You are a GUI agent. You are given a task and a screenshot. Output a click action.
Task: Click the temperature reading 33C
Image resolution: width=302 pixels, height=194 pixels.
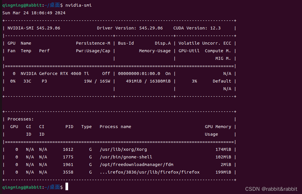coord(27,81)
